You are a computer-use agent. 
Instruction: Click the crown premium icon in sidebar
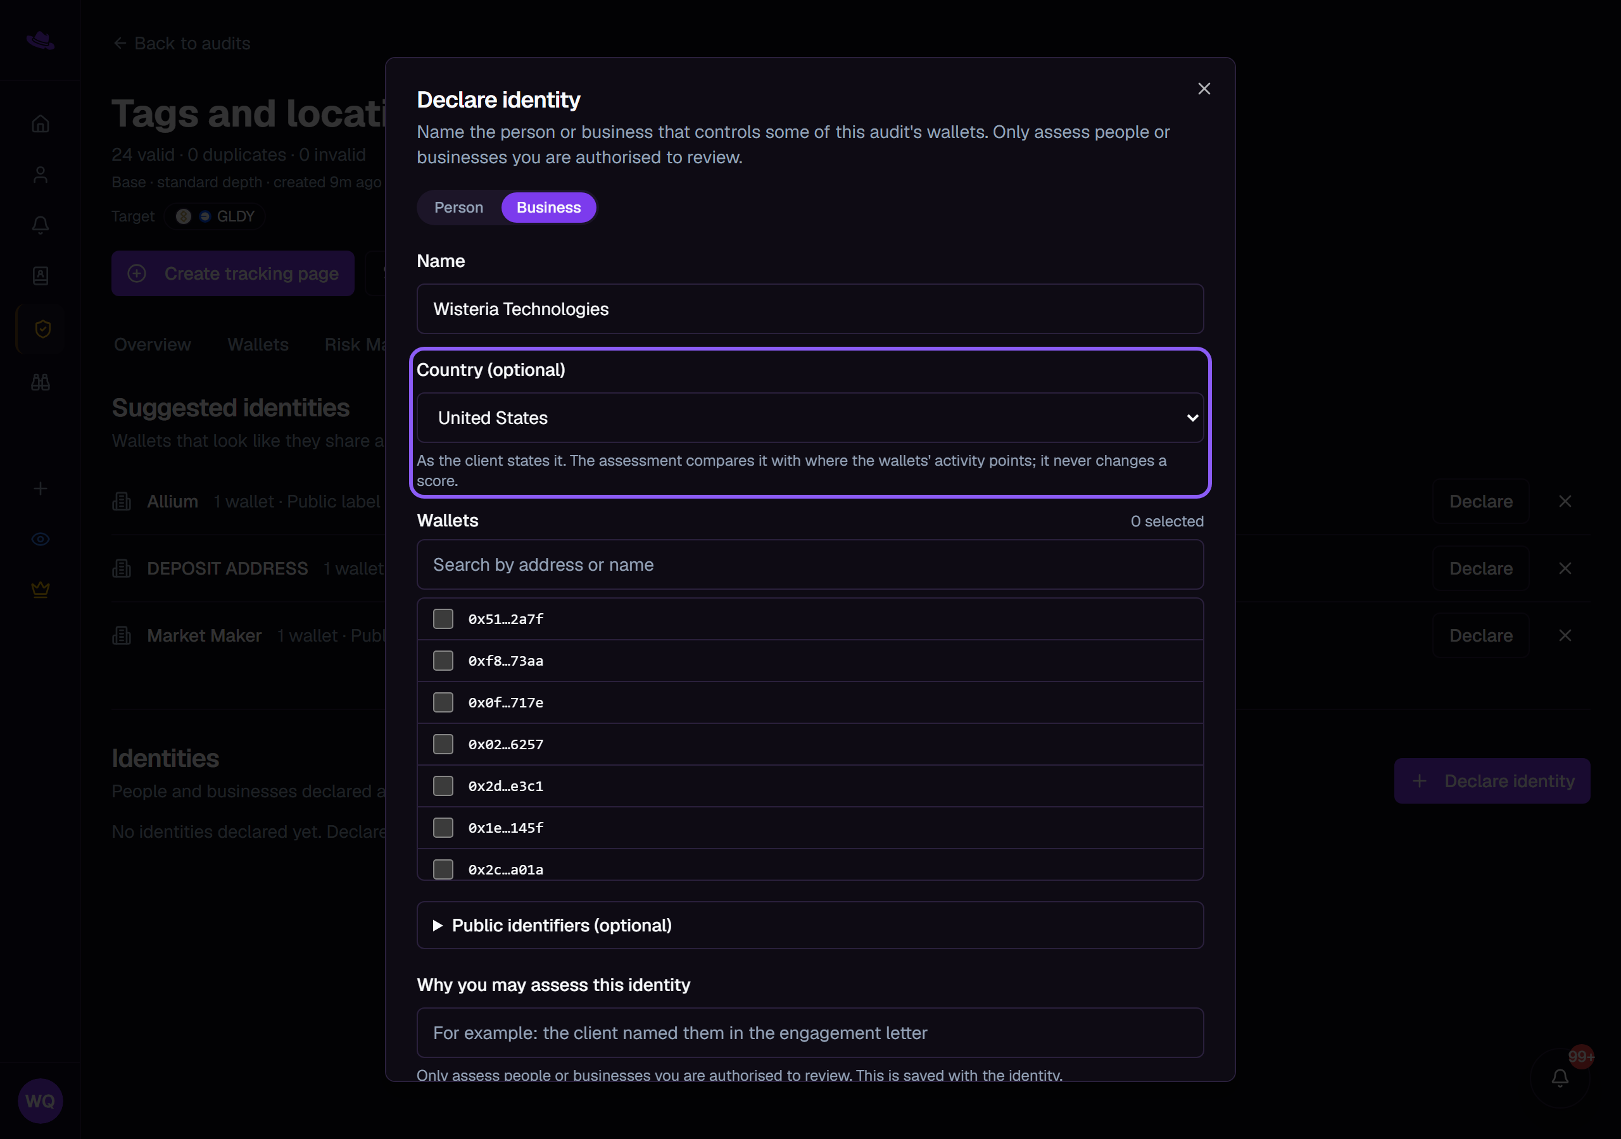[41, 589]
